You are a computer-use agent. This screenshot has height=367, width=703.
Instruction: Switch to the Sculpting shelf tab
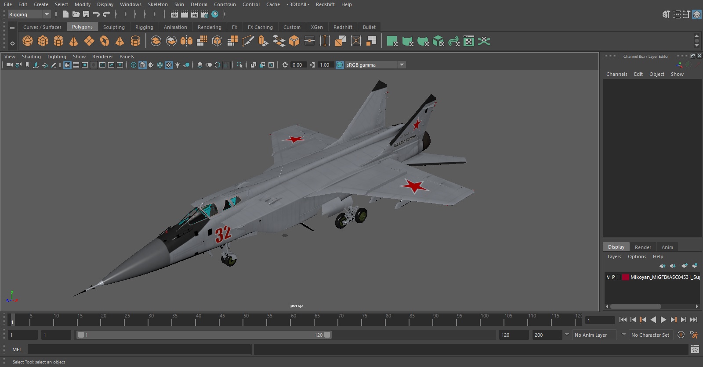click(x=114, y=27)
